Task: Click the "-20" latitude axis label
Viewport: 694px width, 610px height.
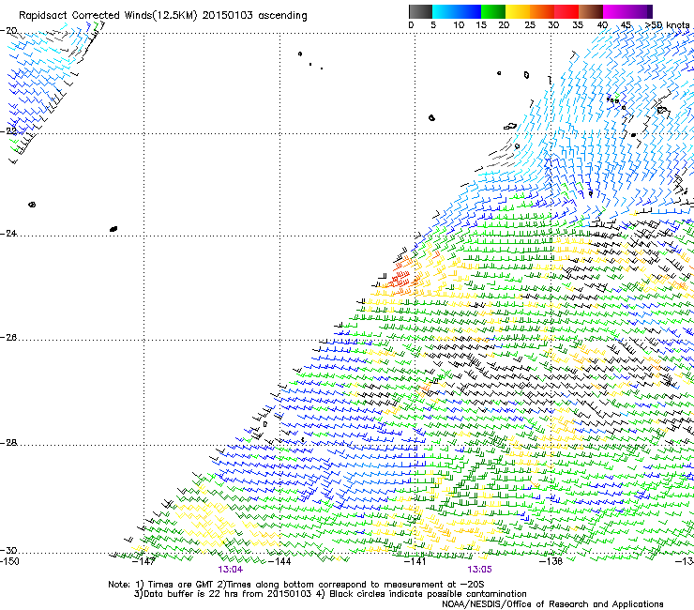Action: 8,31
